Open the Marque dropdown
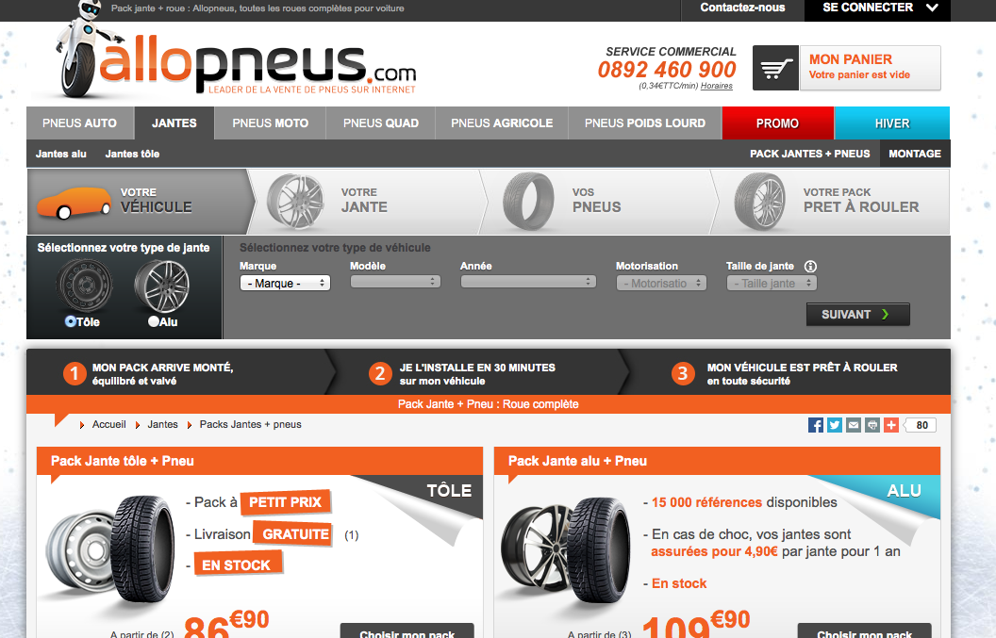The width and height of the screenshot is (996, 638). tap(285, 283)
